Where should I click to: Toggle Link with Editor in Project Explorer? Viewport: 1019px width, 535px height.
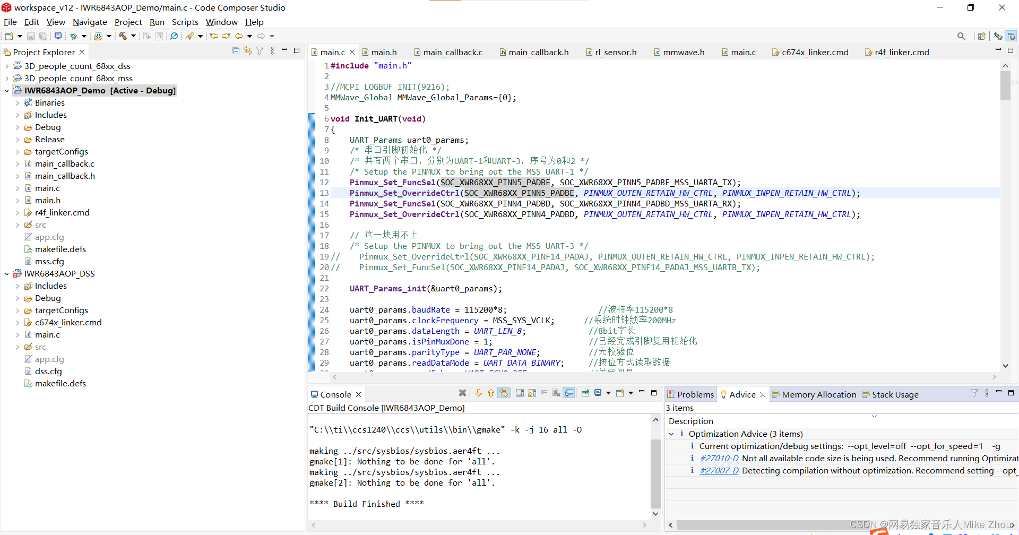[x=247, y=50]
